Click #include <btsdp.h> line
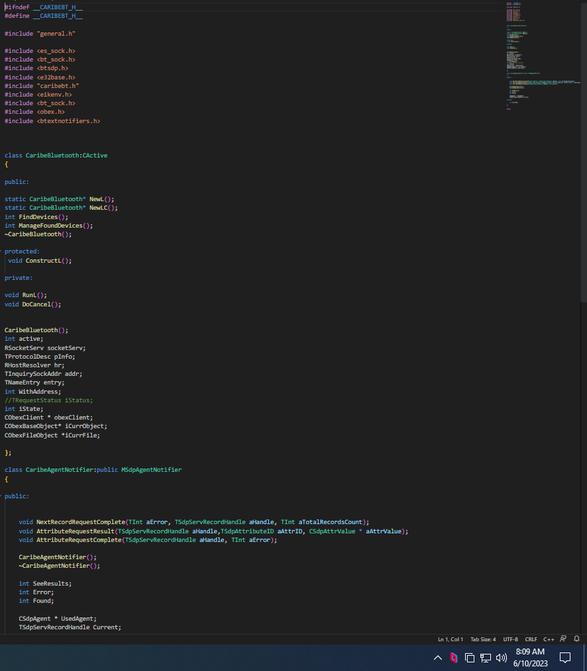The width and height of the screenshot is (587, 671). (36, 68)
